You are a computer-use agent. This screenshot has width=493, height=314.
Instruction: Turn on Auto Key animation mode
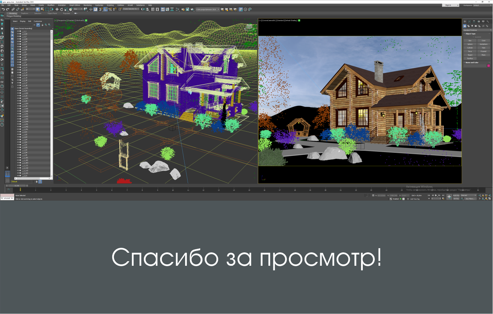coord(456,195)
